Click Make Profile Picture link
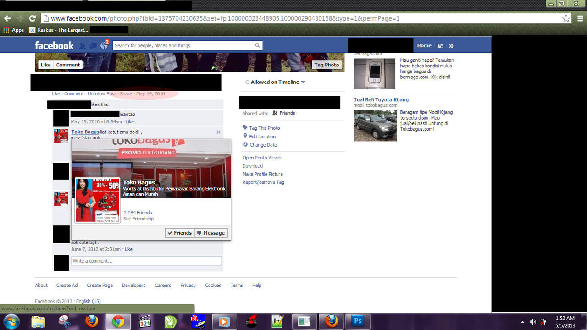Screen dimensions: 587x330 click(x=263, y=174)
